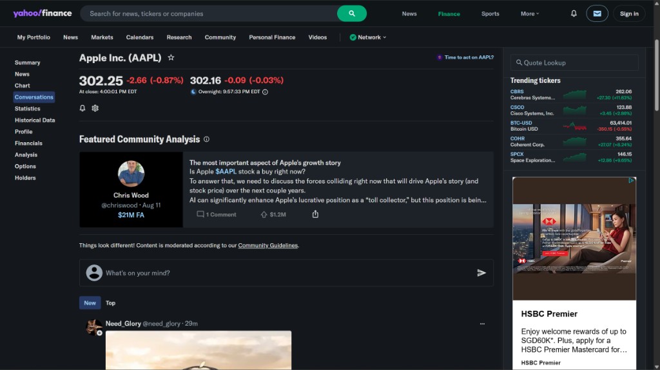Open the HSBC Premier ad image

tap(574, 238)
